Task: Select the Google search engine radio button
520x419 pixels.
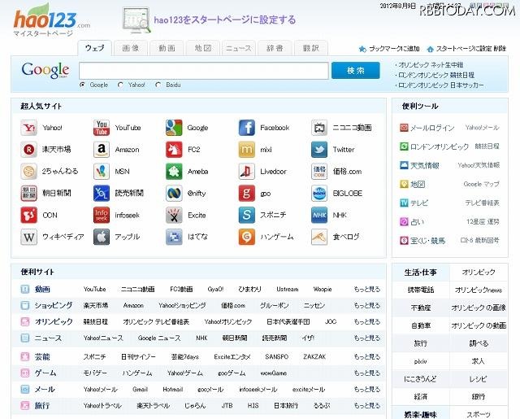Action: click(82, 85)
